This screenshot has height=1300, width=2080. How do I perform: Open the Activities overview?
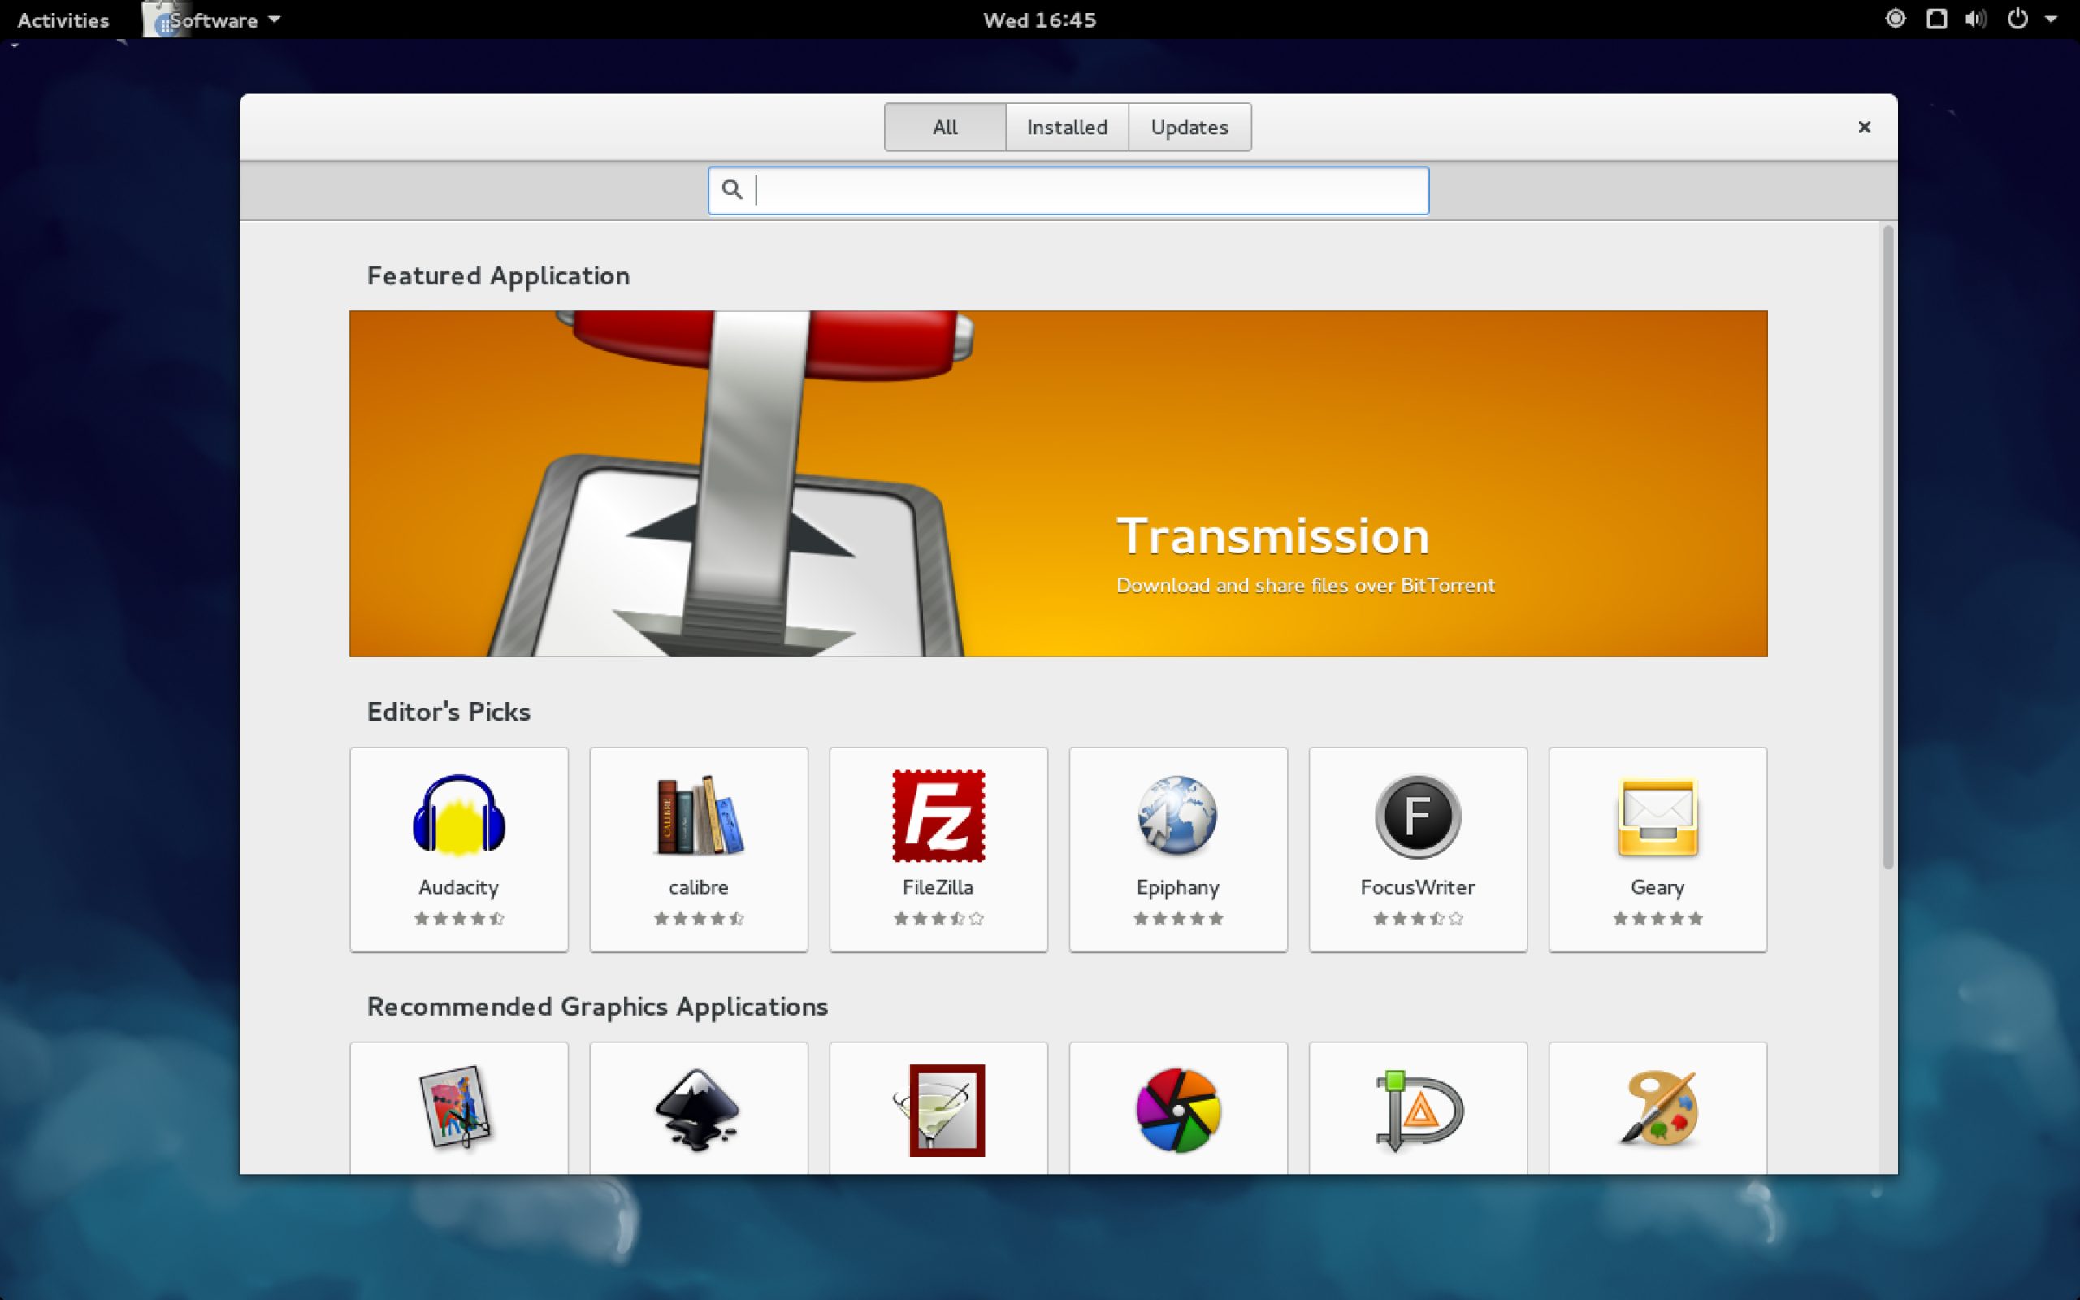click(62, 19)
